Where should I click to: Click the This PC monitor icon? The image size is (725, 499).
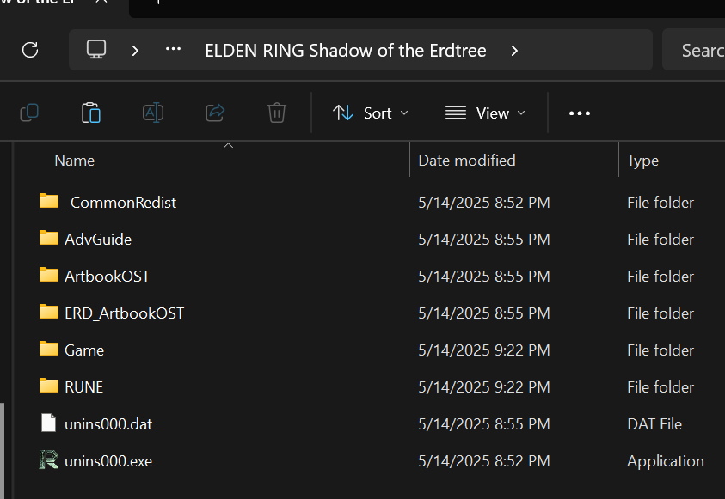click(96, 50)
